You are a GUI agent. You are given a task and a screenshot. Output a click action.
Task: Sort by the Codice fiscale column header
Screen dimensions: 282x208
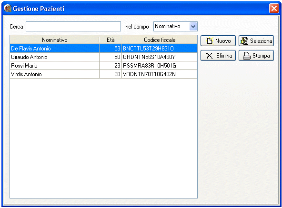tap(160, 40)
